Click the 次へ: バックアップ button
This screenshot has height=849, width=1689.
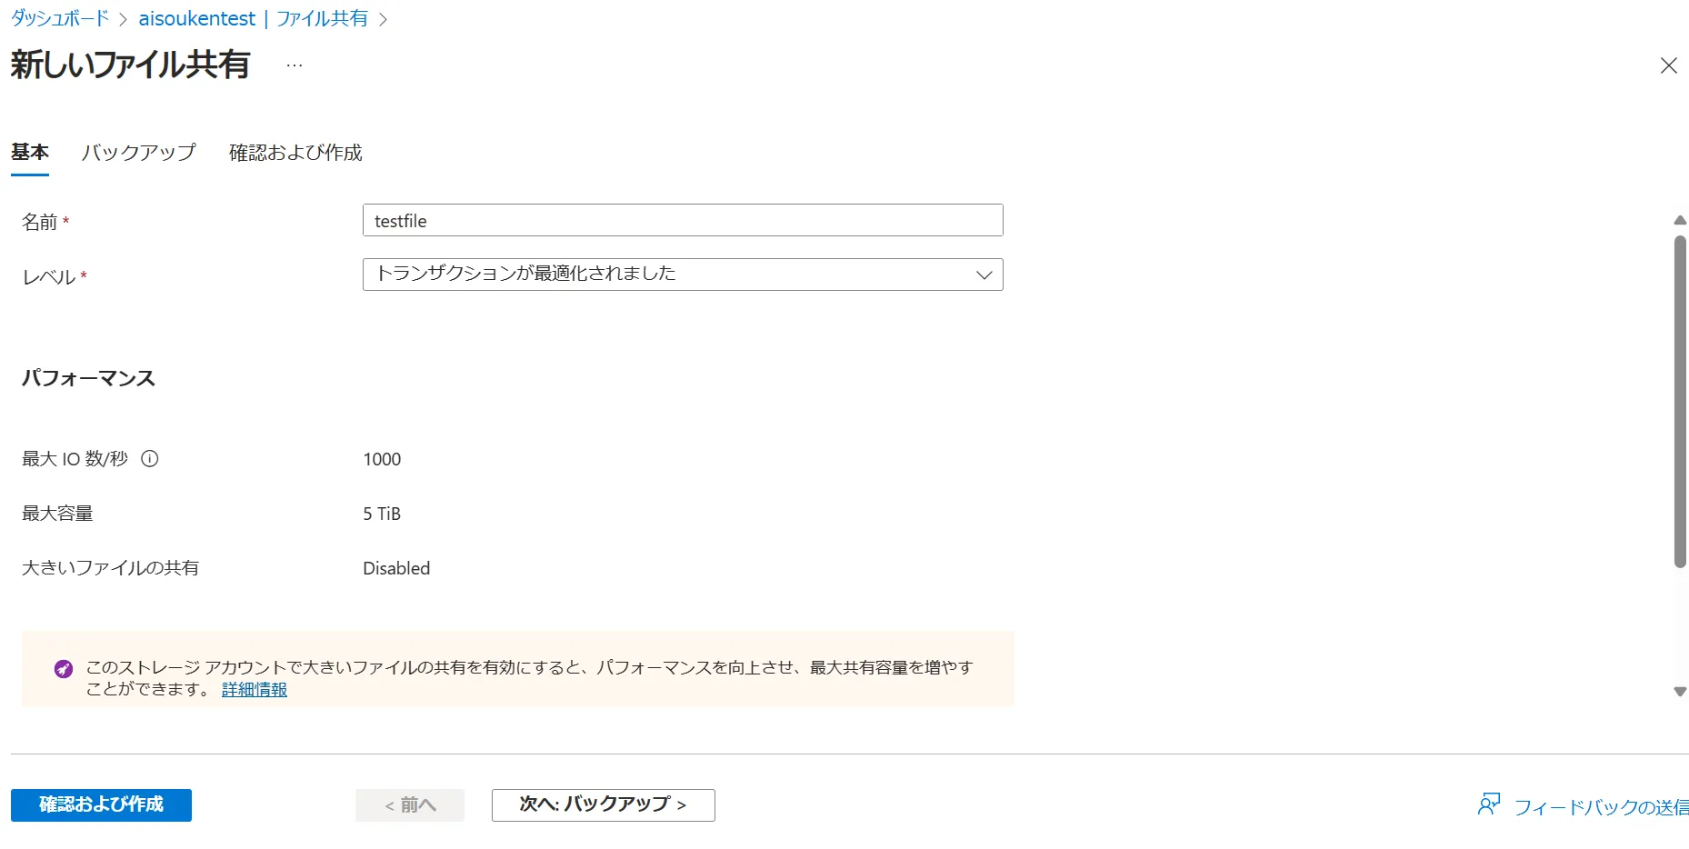tap(603, 805)
